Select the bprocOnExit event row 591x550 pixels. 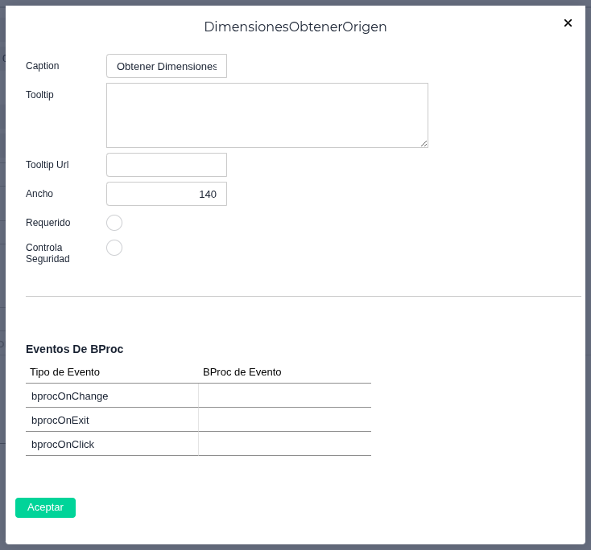111,420
